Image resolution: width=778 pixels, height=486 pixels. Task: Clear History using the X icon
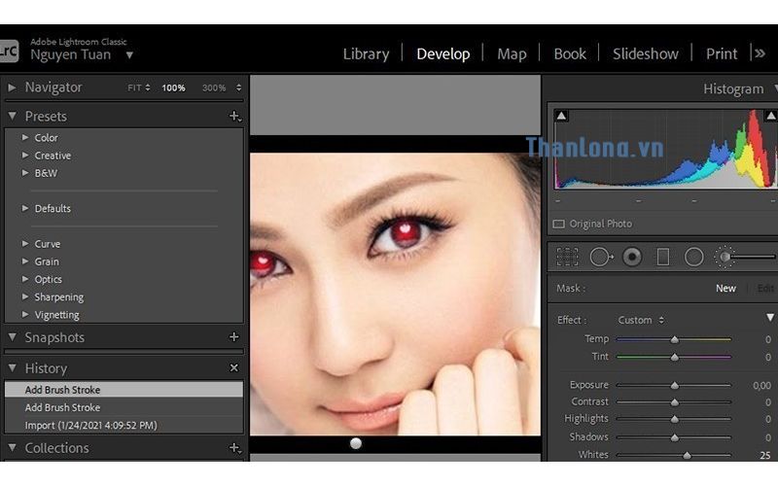click(x=233, y=368)
